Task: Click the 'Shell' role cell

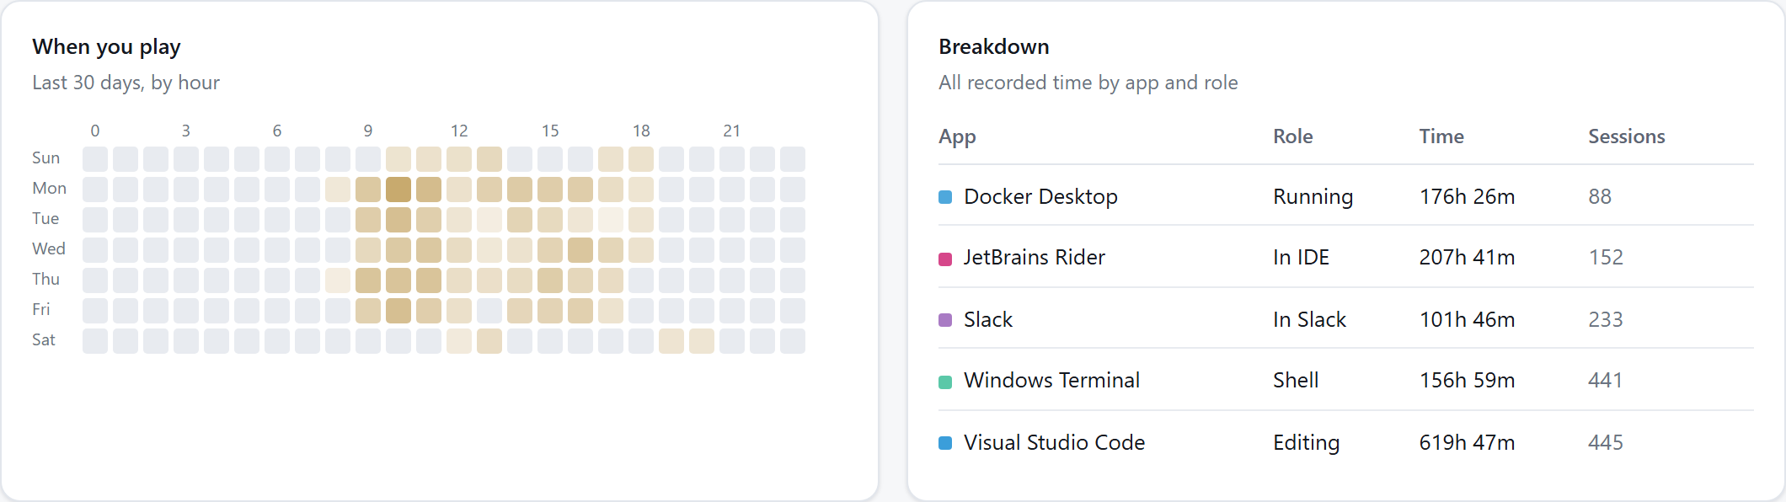Action: pyautogui.click(x=1296, y=380)
